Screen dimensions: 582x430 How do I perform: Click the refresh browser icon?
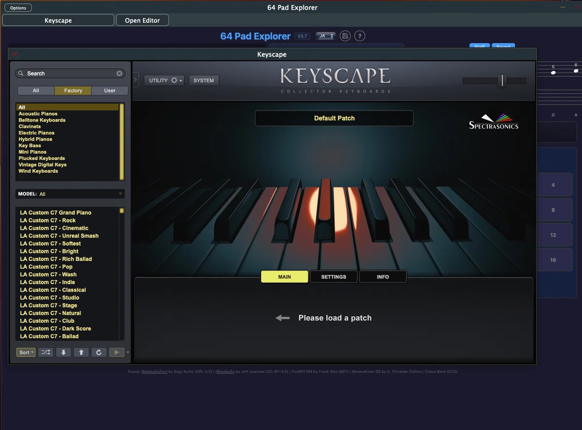coord(98,353)
